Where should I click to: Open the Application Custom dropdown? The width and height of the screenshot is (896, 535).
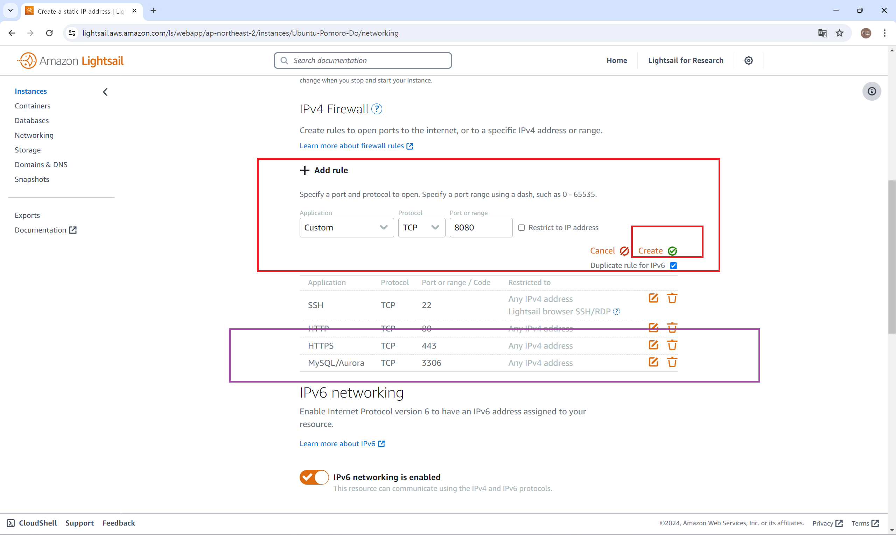coord(346,228)
